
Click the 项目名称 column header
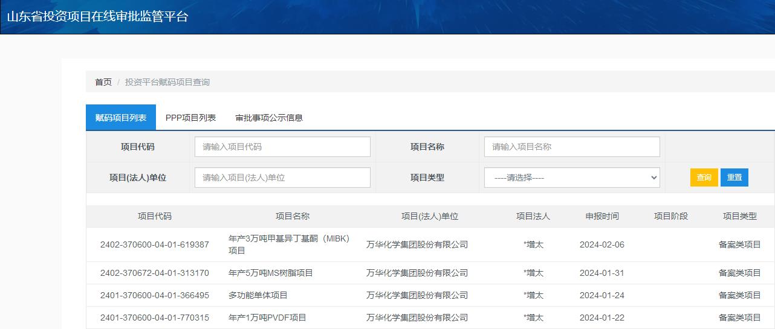coord(293,216)
